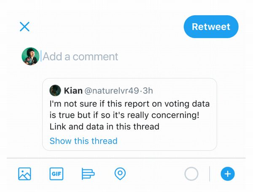Click the horizontal separator above the toolbar

click(126, 158)
